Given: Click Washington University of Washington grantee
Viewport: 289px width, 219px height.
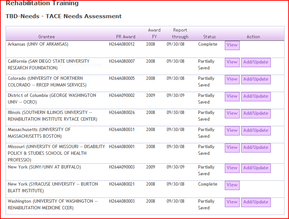Looking at the screenshot, I should point(53,205).
